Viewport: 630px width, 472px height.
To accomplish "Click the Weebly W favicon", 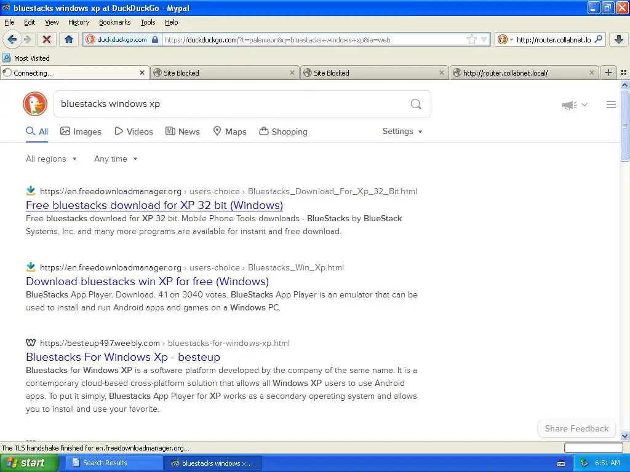I will [x=31, y=343].
